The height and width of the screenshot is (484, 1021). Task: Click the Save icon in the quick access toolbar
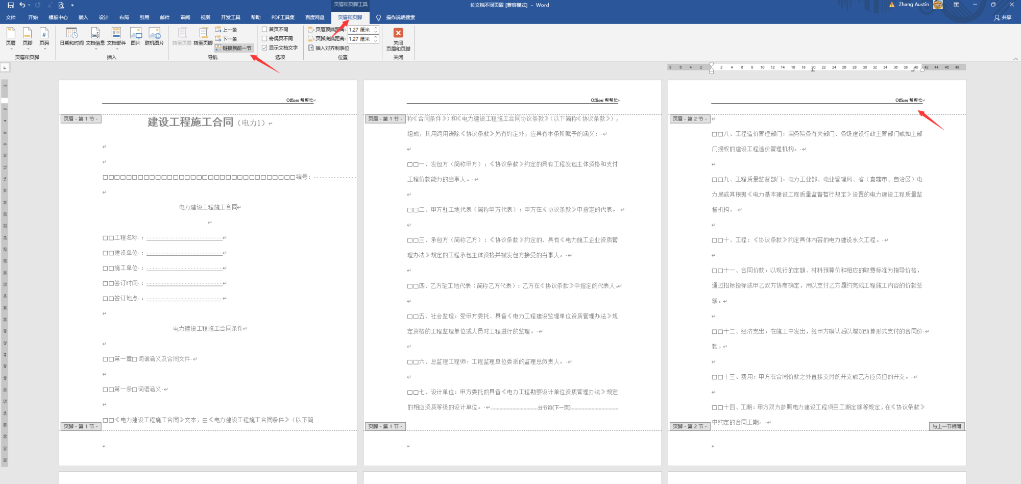click(x=10, y=5)
